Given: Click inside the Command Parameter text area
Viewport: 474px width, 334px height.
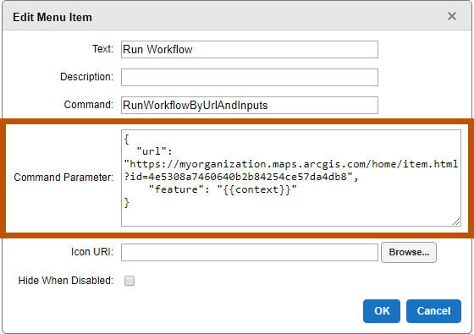Looking at the screenshot, I should coord(291,178).
